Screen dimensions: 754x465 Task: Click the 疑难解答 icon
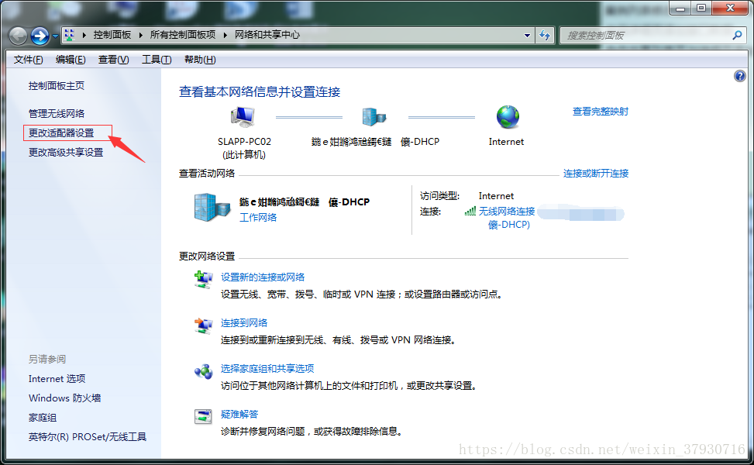click(x=203, y=416)
